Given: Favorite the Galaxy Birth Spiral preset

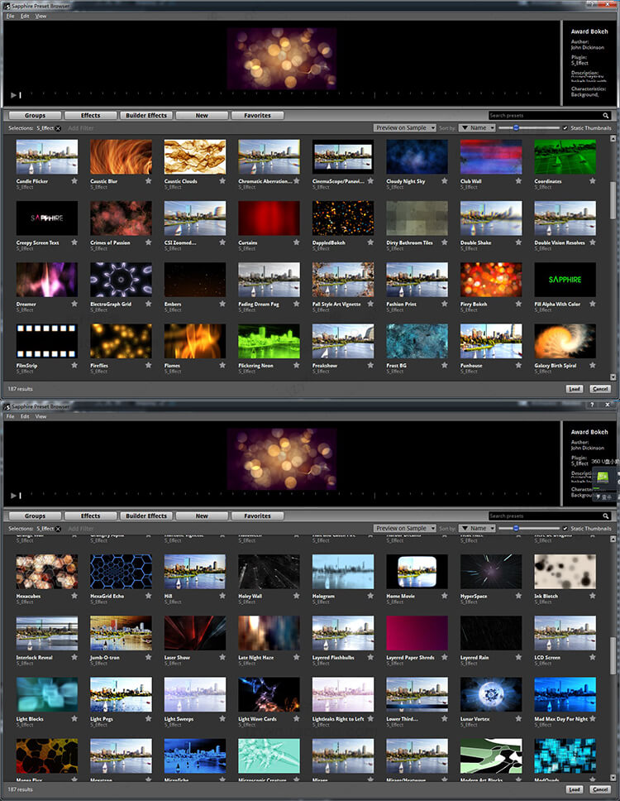Looking at the screenshot, I should pos(593,365).
